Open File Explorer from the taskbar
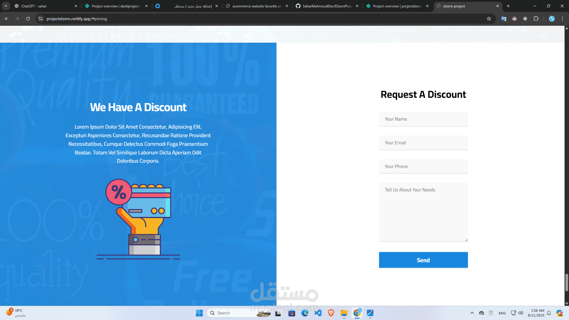569x320 pixels. tap(344, 313)
